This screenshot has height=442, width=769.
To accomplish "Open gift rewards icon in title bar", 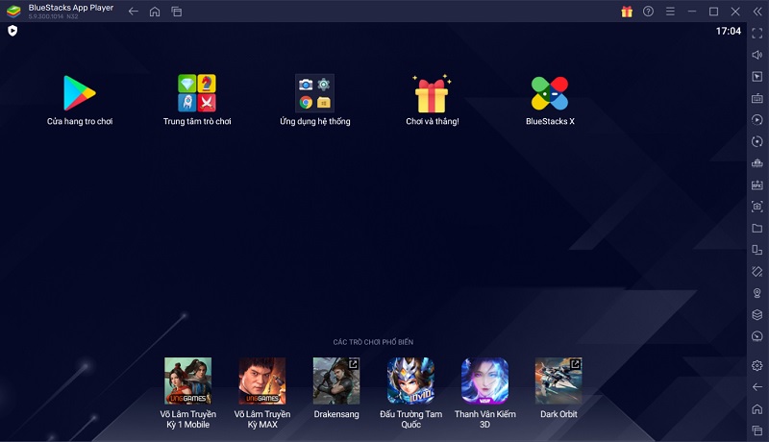I will coord(627,12).
